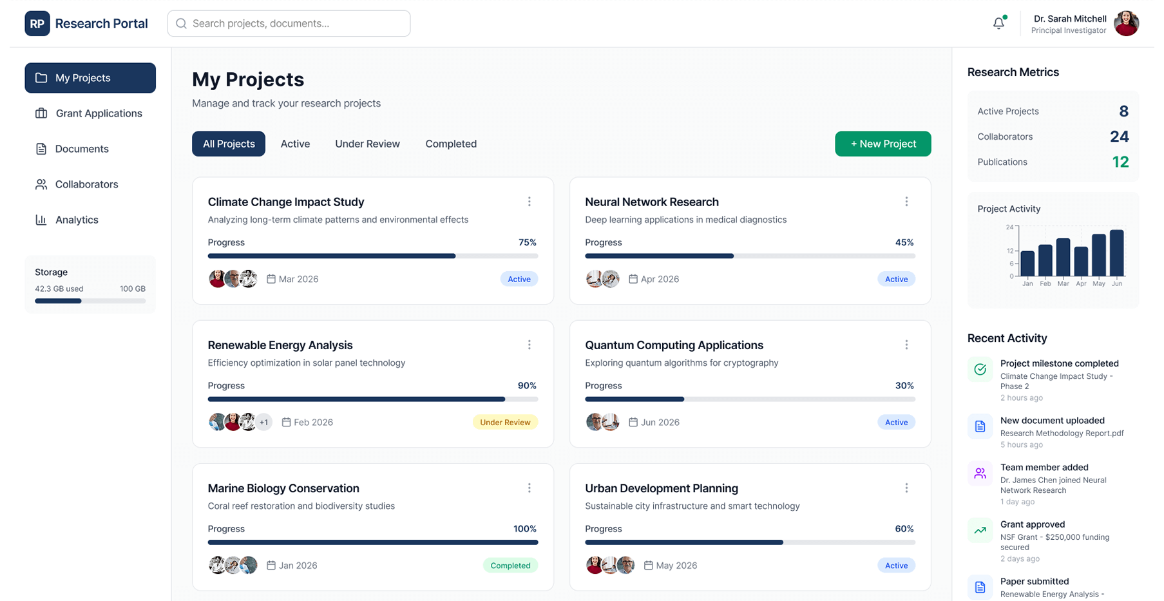Click the search magnifier icon
Screen dimensions: 1164x601
pyautogui.click(x=181, y=23)
